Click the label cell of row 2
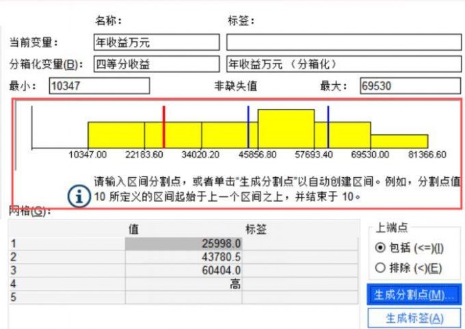This screenshot has height=329, width=465. pos(300,257)
